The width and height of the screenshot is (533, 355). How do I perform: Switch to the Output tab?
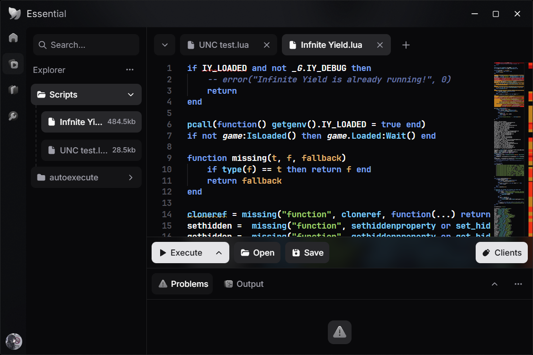(x=244, y=284)
